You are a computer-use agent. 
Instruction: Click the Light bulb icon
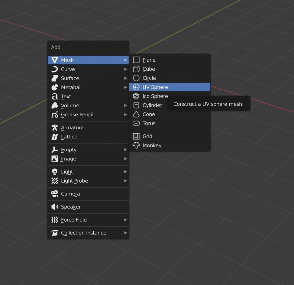point(55,172)
